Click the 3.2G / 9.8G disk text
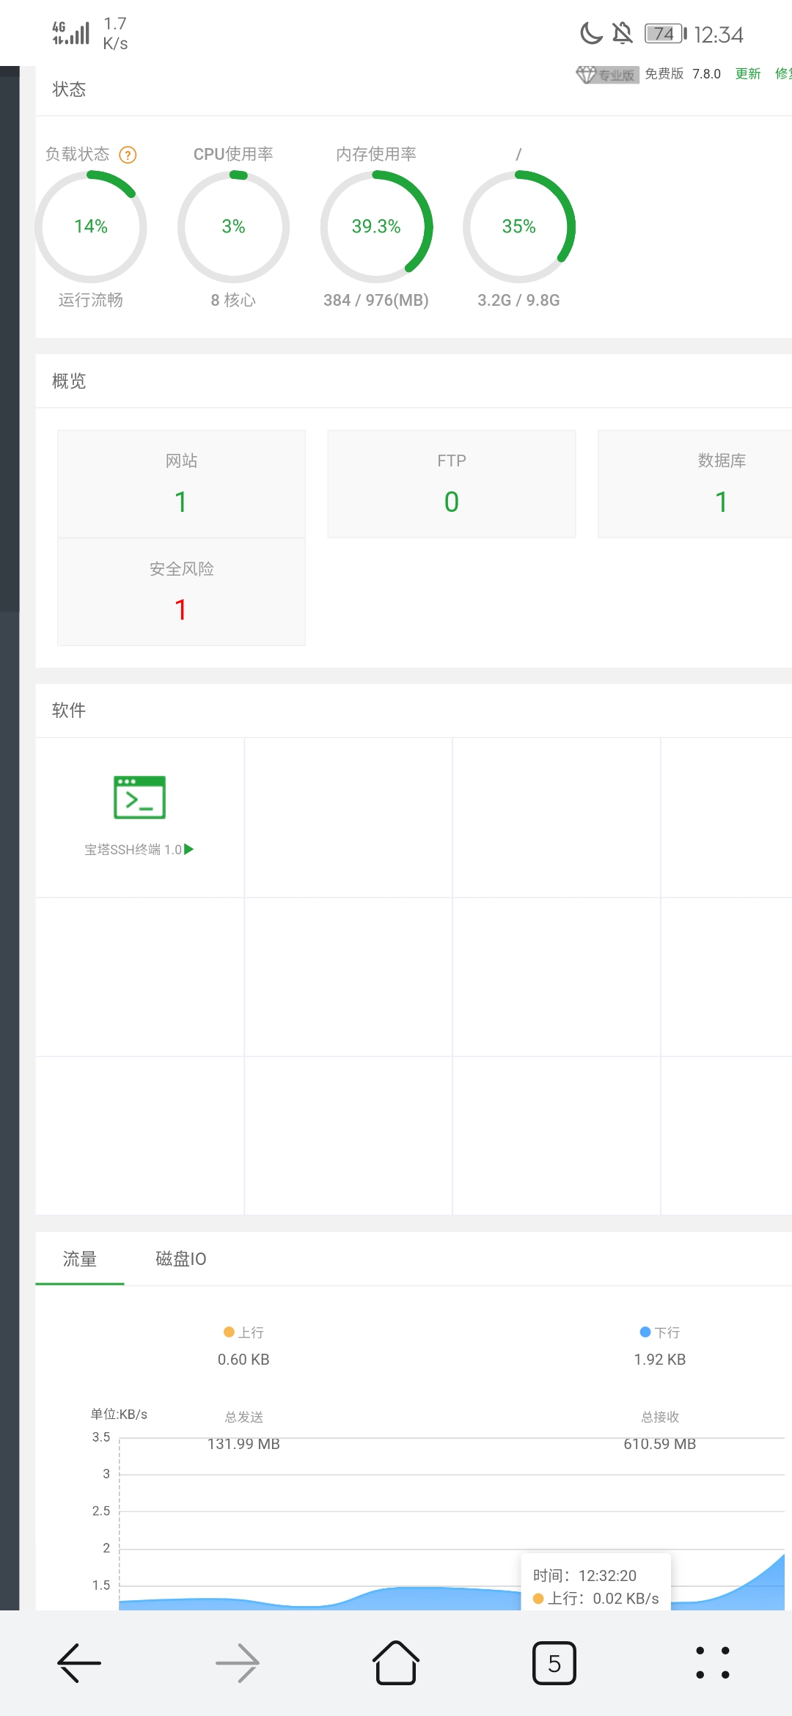 click(x=519, y=300)
